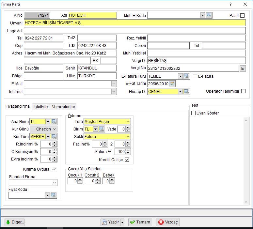Image resolution: width=253 pixels, height=229 pixels.
Task: Click the Ünvani field
Action: pos(135,23)
